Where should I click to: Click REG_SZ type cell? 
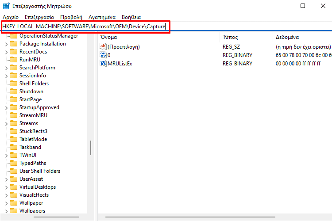click(x=231, y=47)
